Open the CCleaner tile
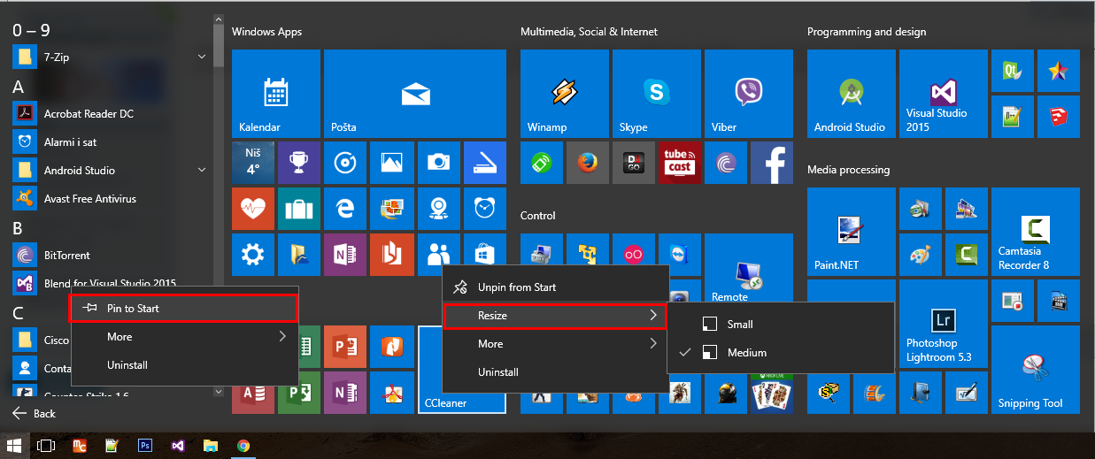The height and width of the screenshot is (459, 1095). [460, 370]
